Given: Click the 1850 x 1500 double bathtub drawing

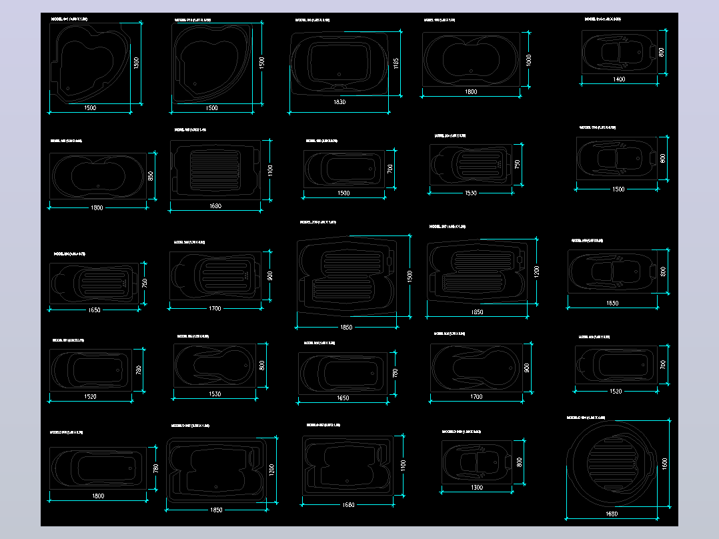Looking at the screenshot, I should [347, 276].
